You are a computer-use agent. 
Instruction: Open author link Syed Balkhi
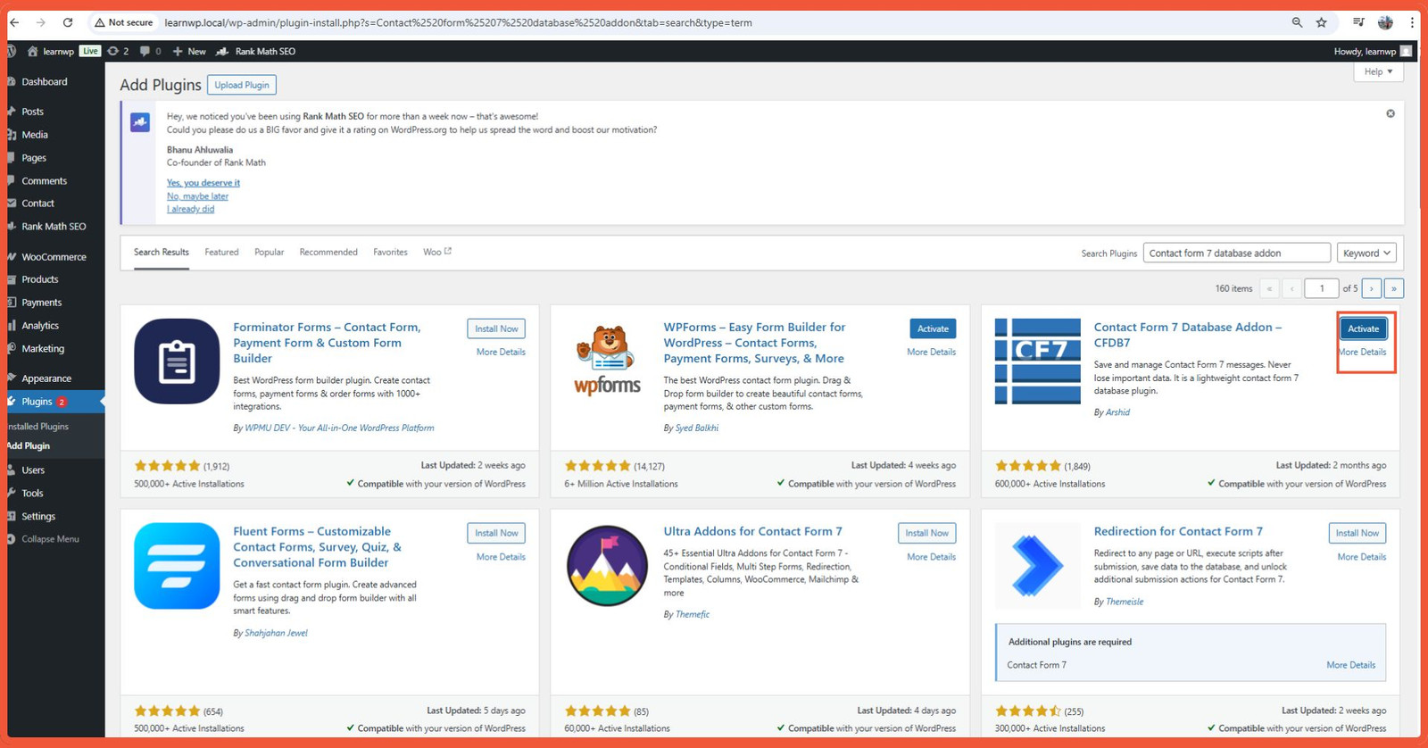tap(696, 428)
